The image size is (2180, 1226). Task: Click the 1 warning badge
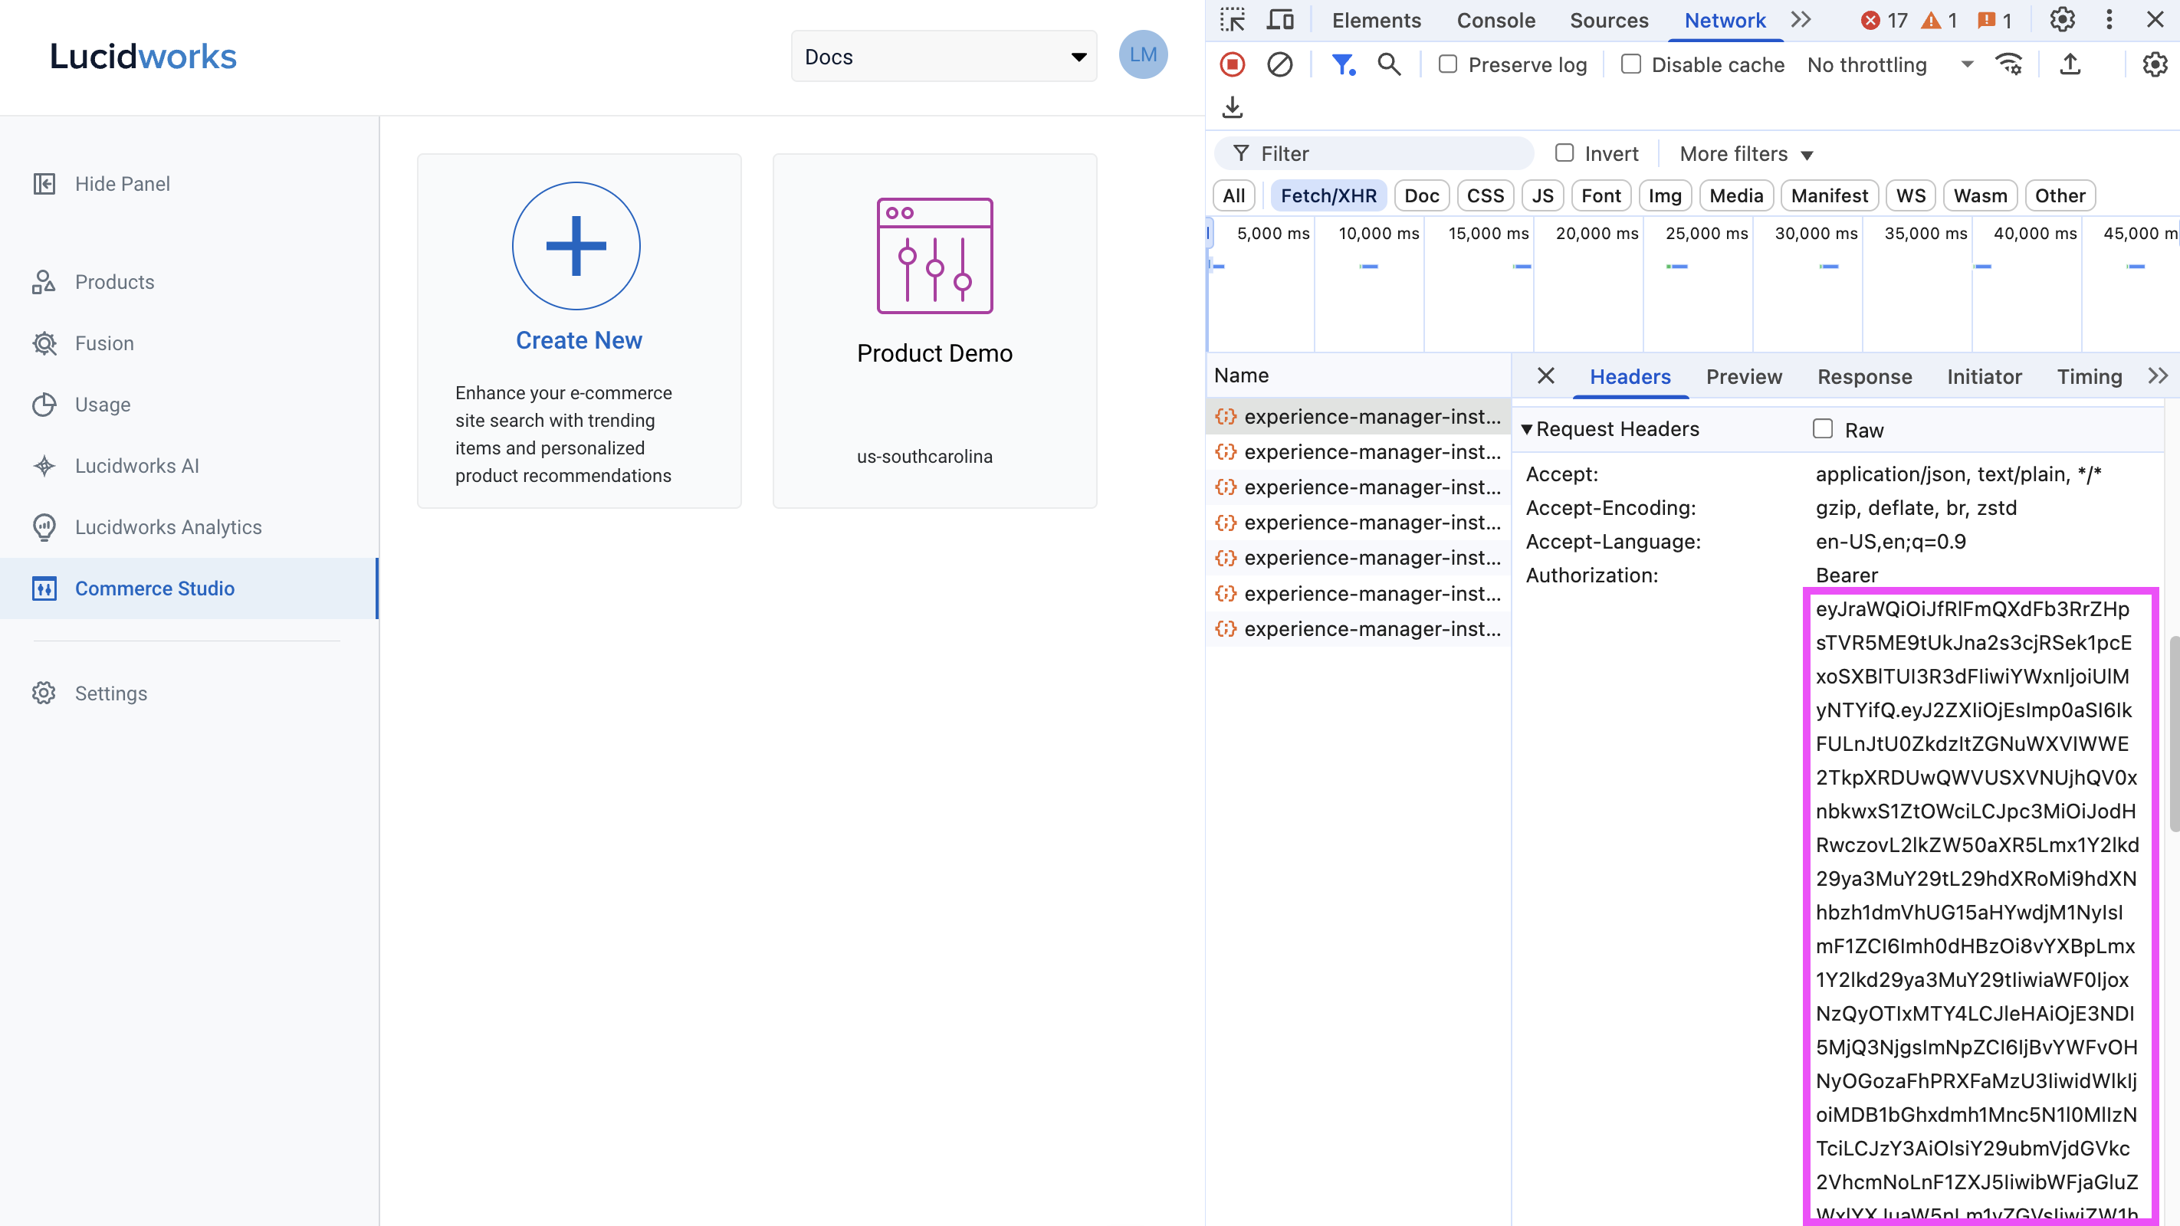point(1939,21)
